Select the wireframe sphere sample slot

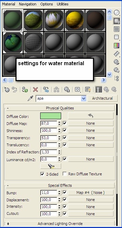33,43
